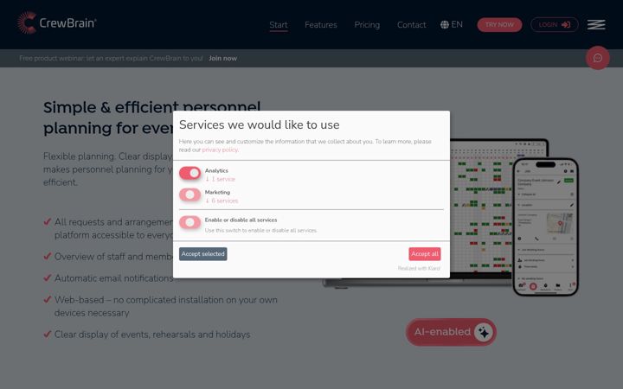Click the phone app mockup image
The width and height of the screenshot is (623, 389).
[545, 227]
